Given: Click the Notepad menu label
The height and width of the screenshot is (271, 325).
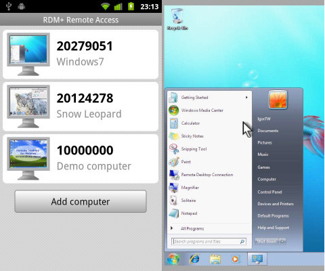Looking at the screenshot, I should [189, 213].
